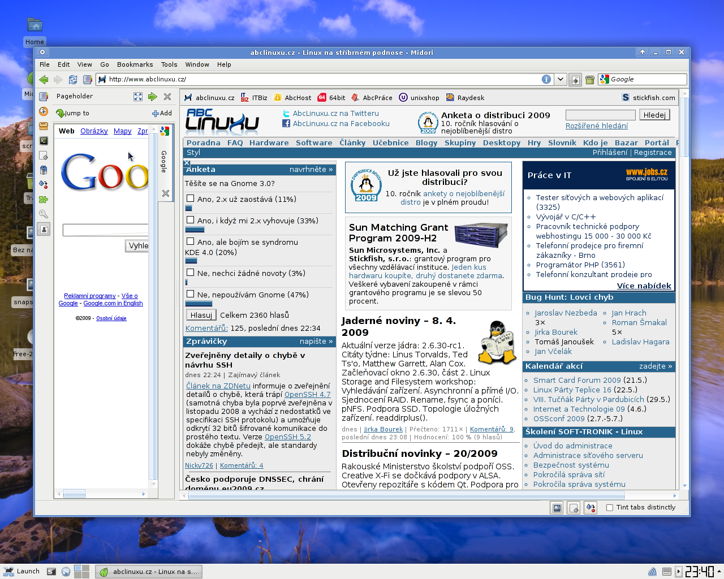Screen dimensions: 724x579
Task: Click the page's vertical scrollbar
Action: pos(684,288)
